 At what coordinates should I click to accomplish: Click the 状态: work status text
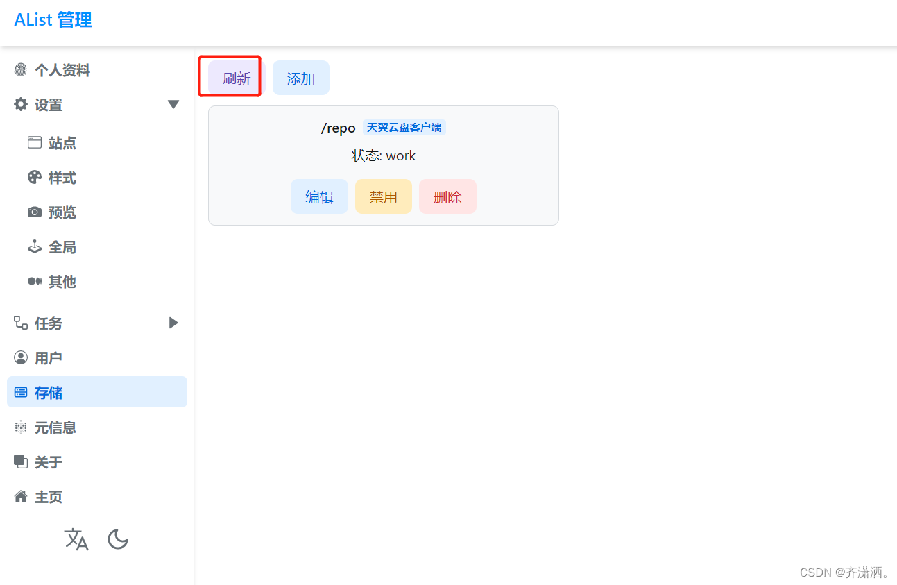pos(384,155)
